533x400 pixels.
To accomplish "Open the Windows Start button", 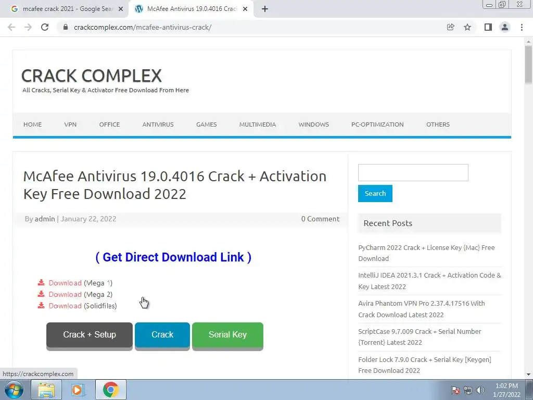I will [x=14, y=390].
